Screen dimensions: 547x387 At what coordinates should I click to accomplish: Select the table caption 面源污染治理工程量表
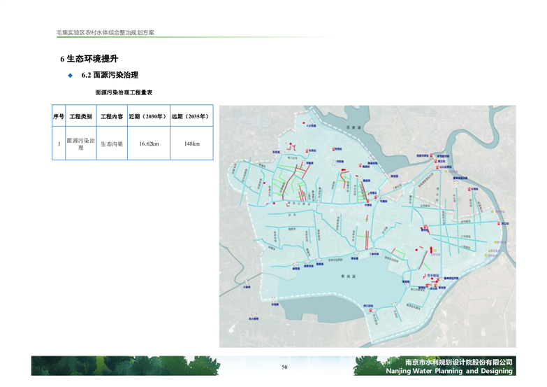pos(124,92)
